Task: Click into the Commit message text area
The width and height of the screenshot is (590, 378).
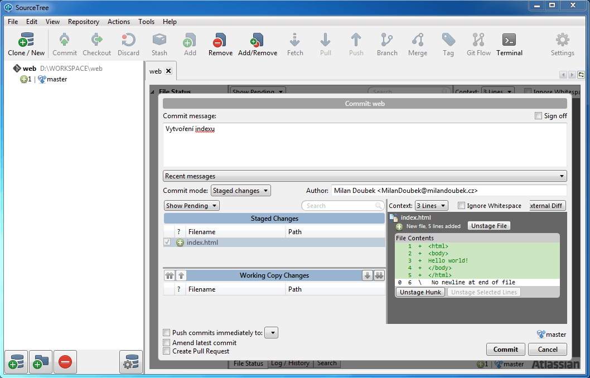Action: point(365,145)
